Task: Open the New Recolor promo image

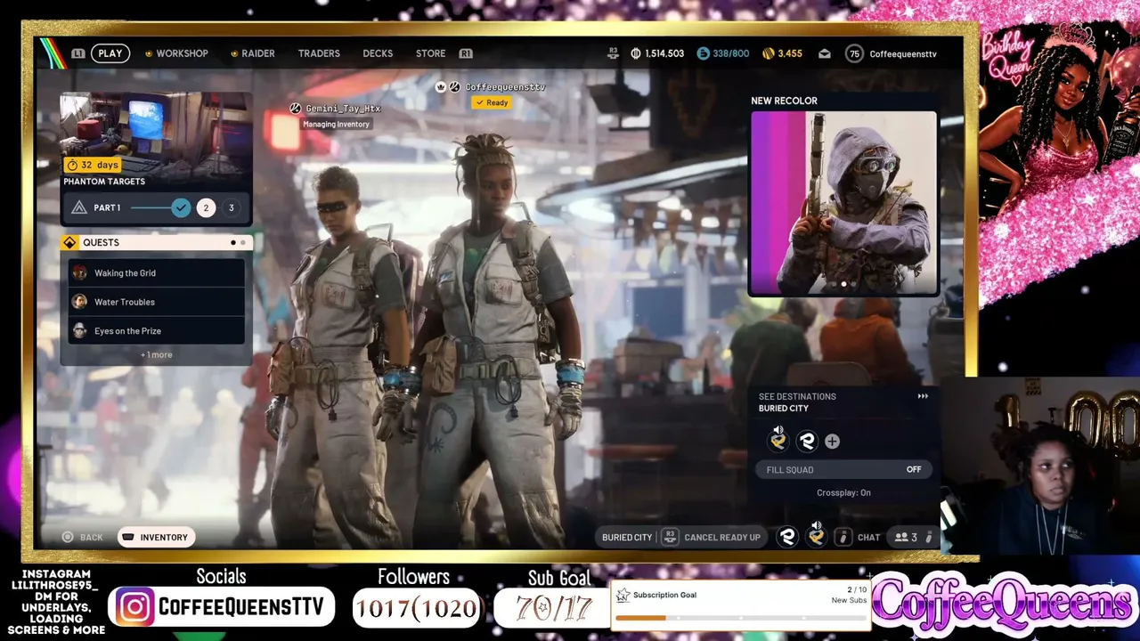Action: [844, 203]
